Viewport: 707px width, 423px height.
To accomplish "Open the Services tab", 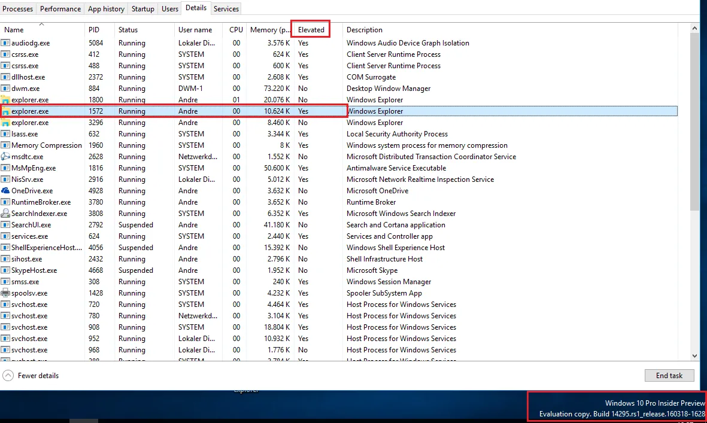I will (x=226, y=8).
